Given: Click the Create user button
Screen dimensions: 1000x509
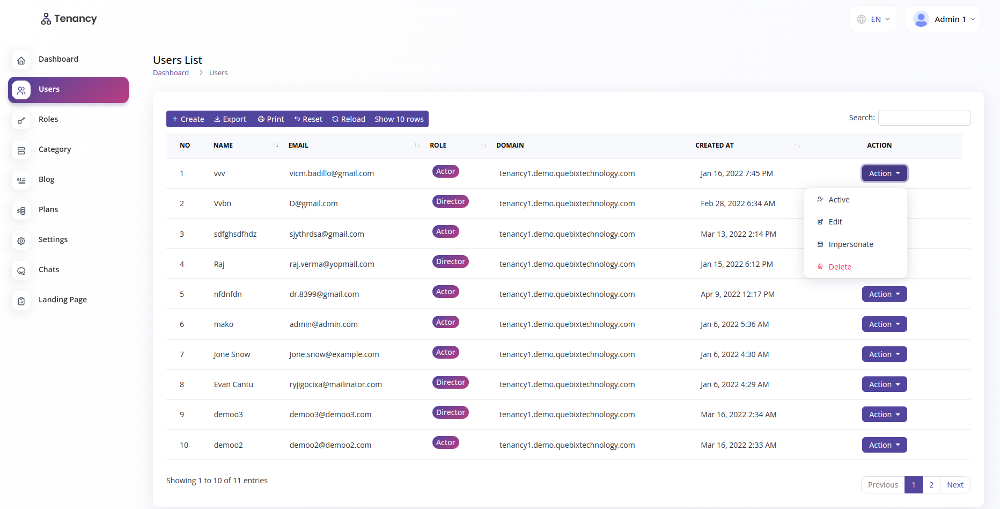Looking at the screenshot, I should (x=188, y=119).
